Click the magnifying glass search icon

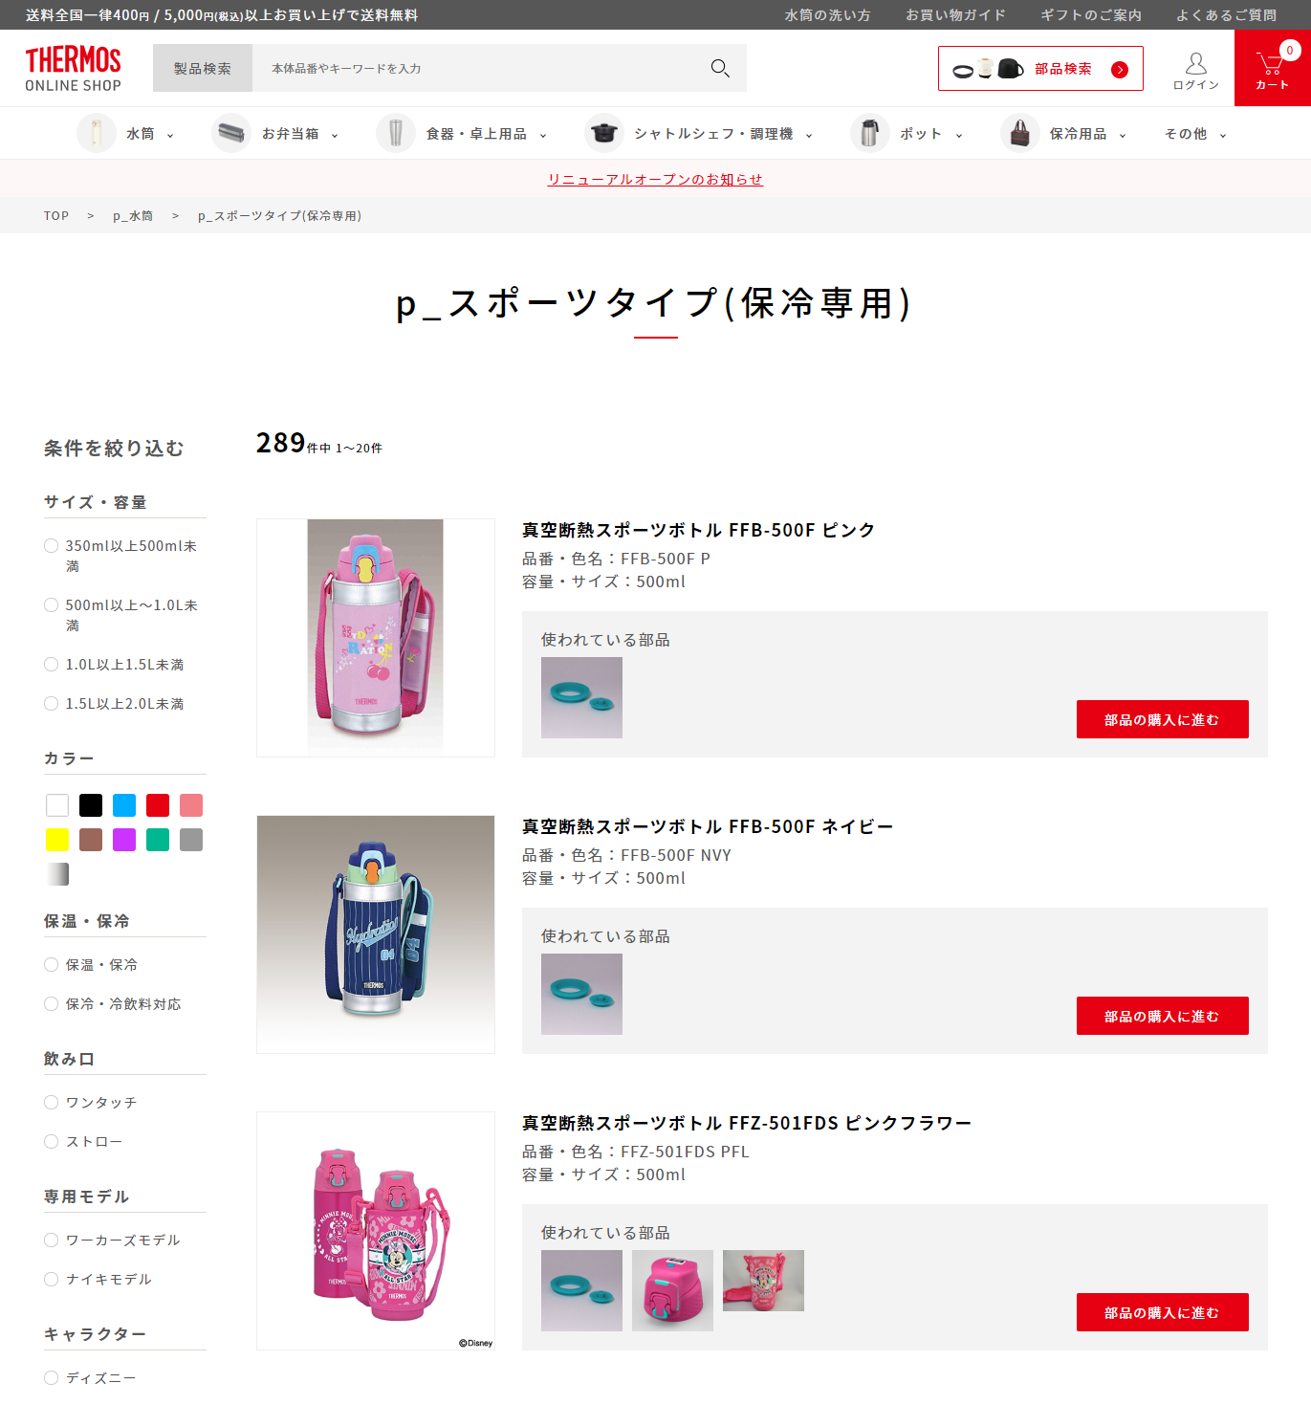coord(720,68)
